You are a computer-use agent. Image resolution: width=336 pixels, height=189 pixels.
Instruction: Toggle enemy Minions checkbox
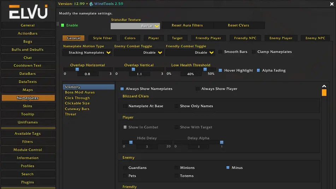pos(176,167)
